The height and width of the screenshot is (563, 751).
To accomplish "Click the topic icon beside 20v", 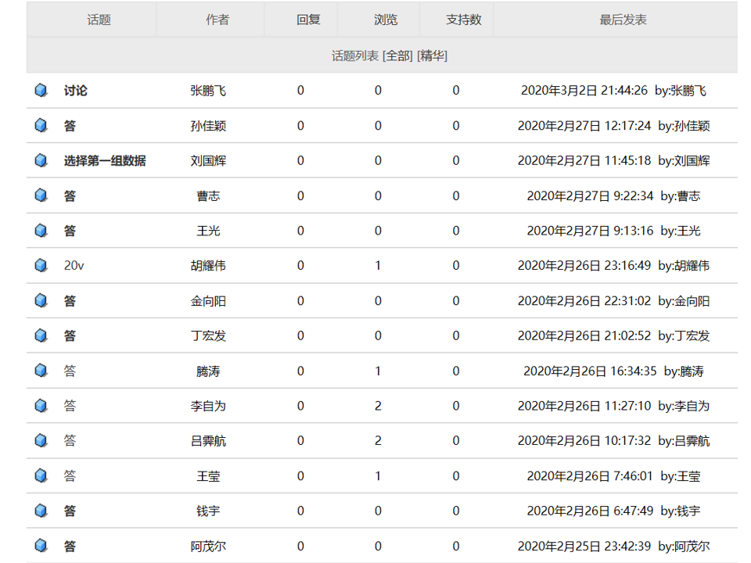I will click(x=41, y=266).
